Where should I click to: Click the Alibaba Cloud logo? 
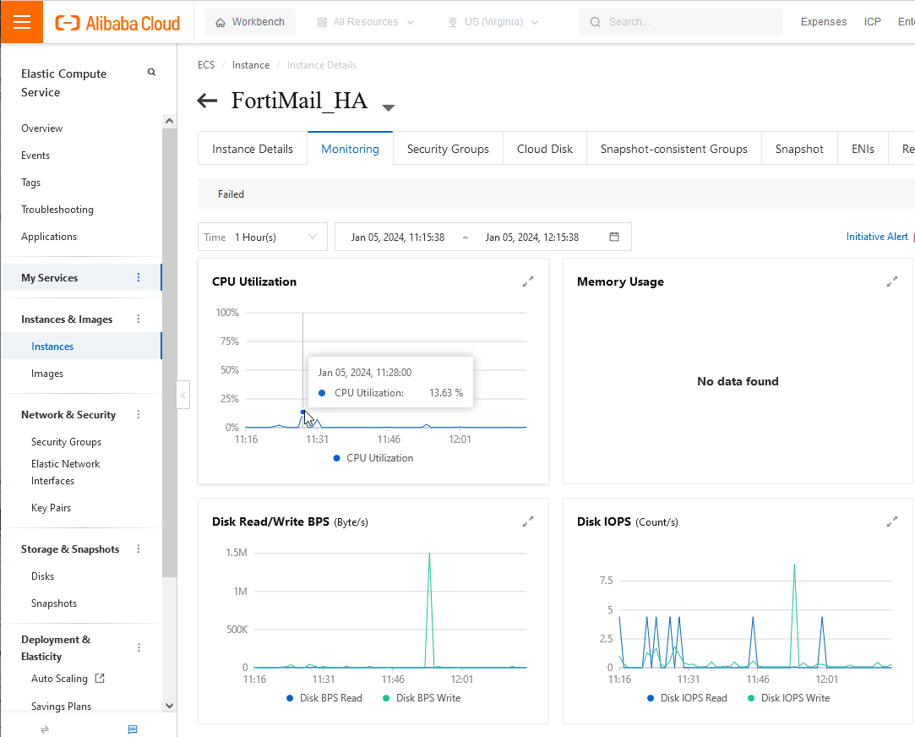click(117, 23)
